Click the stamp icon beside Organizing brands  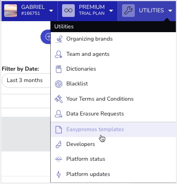point(59,39)
